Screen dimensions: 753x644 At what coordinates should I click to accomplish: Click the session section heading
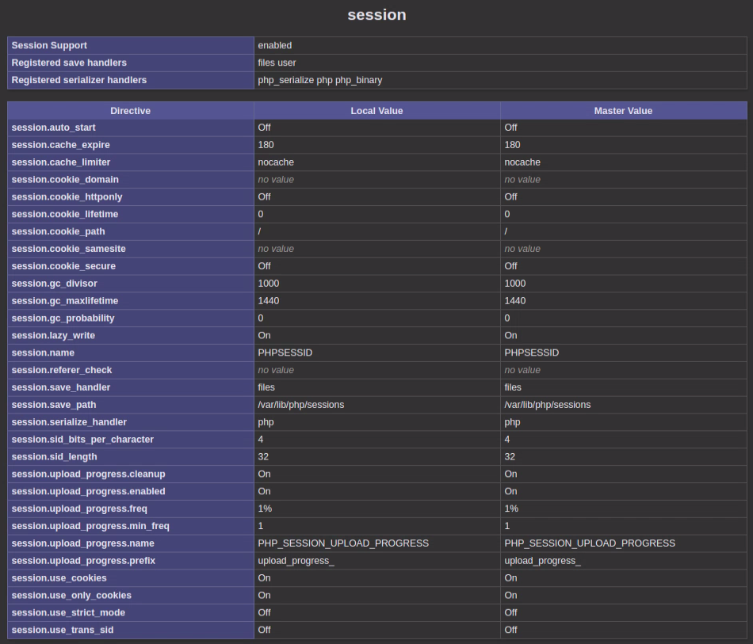[x=376, y=15]
